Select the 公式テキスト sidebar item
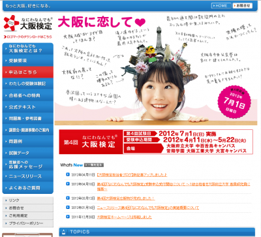Image resolution: width=261 pixels, height=237 pixels. [x=28, y=107]
